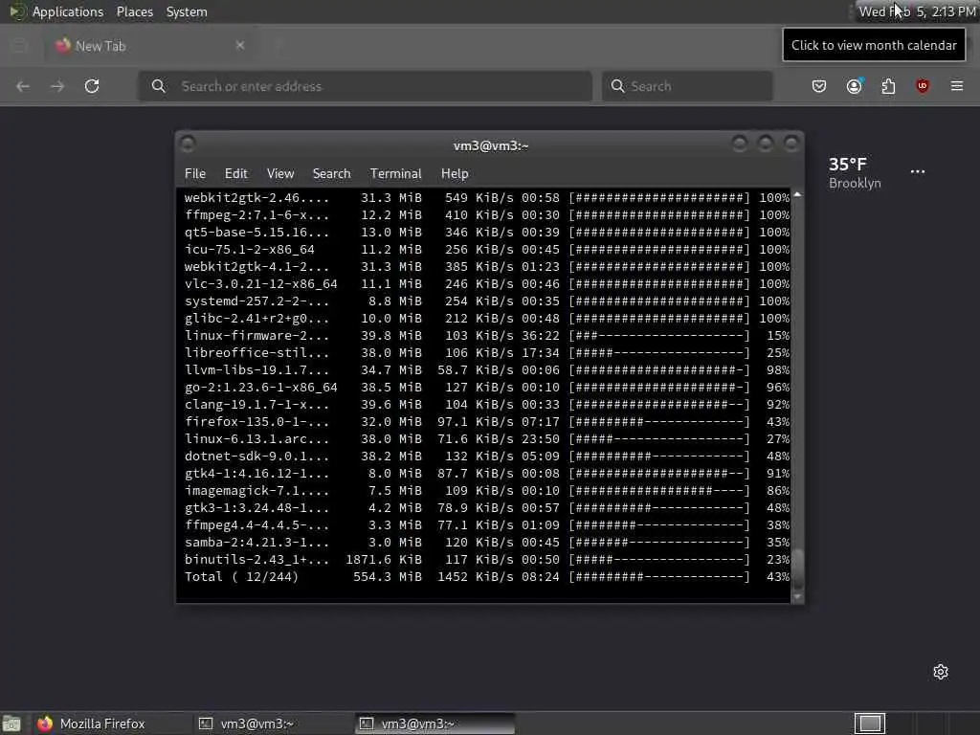Screen dimensions: 980x735
Task: Click the Total (12/244) progress line
Action: tap(486, 577)
